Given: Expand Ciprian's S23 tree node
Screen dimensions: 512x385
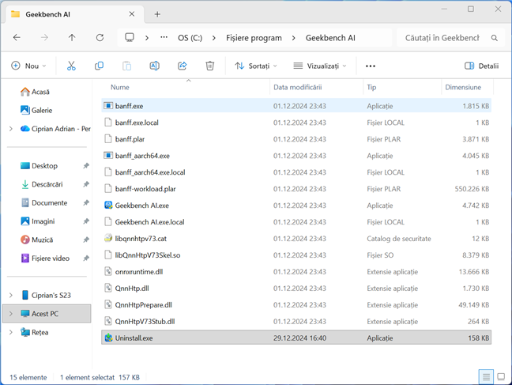Looking at the screenshot, I should (11, 295).
